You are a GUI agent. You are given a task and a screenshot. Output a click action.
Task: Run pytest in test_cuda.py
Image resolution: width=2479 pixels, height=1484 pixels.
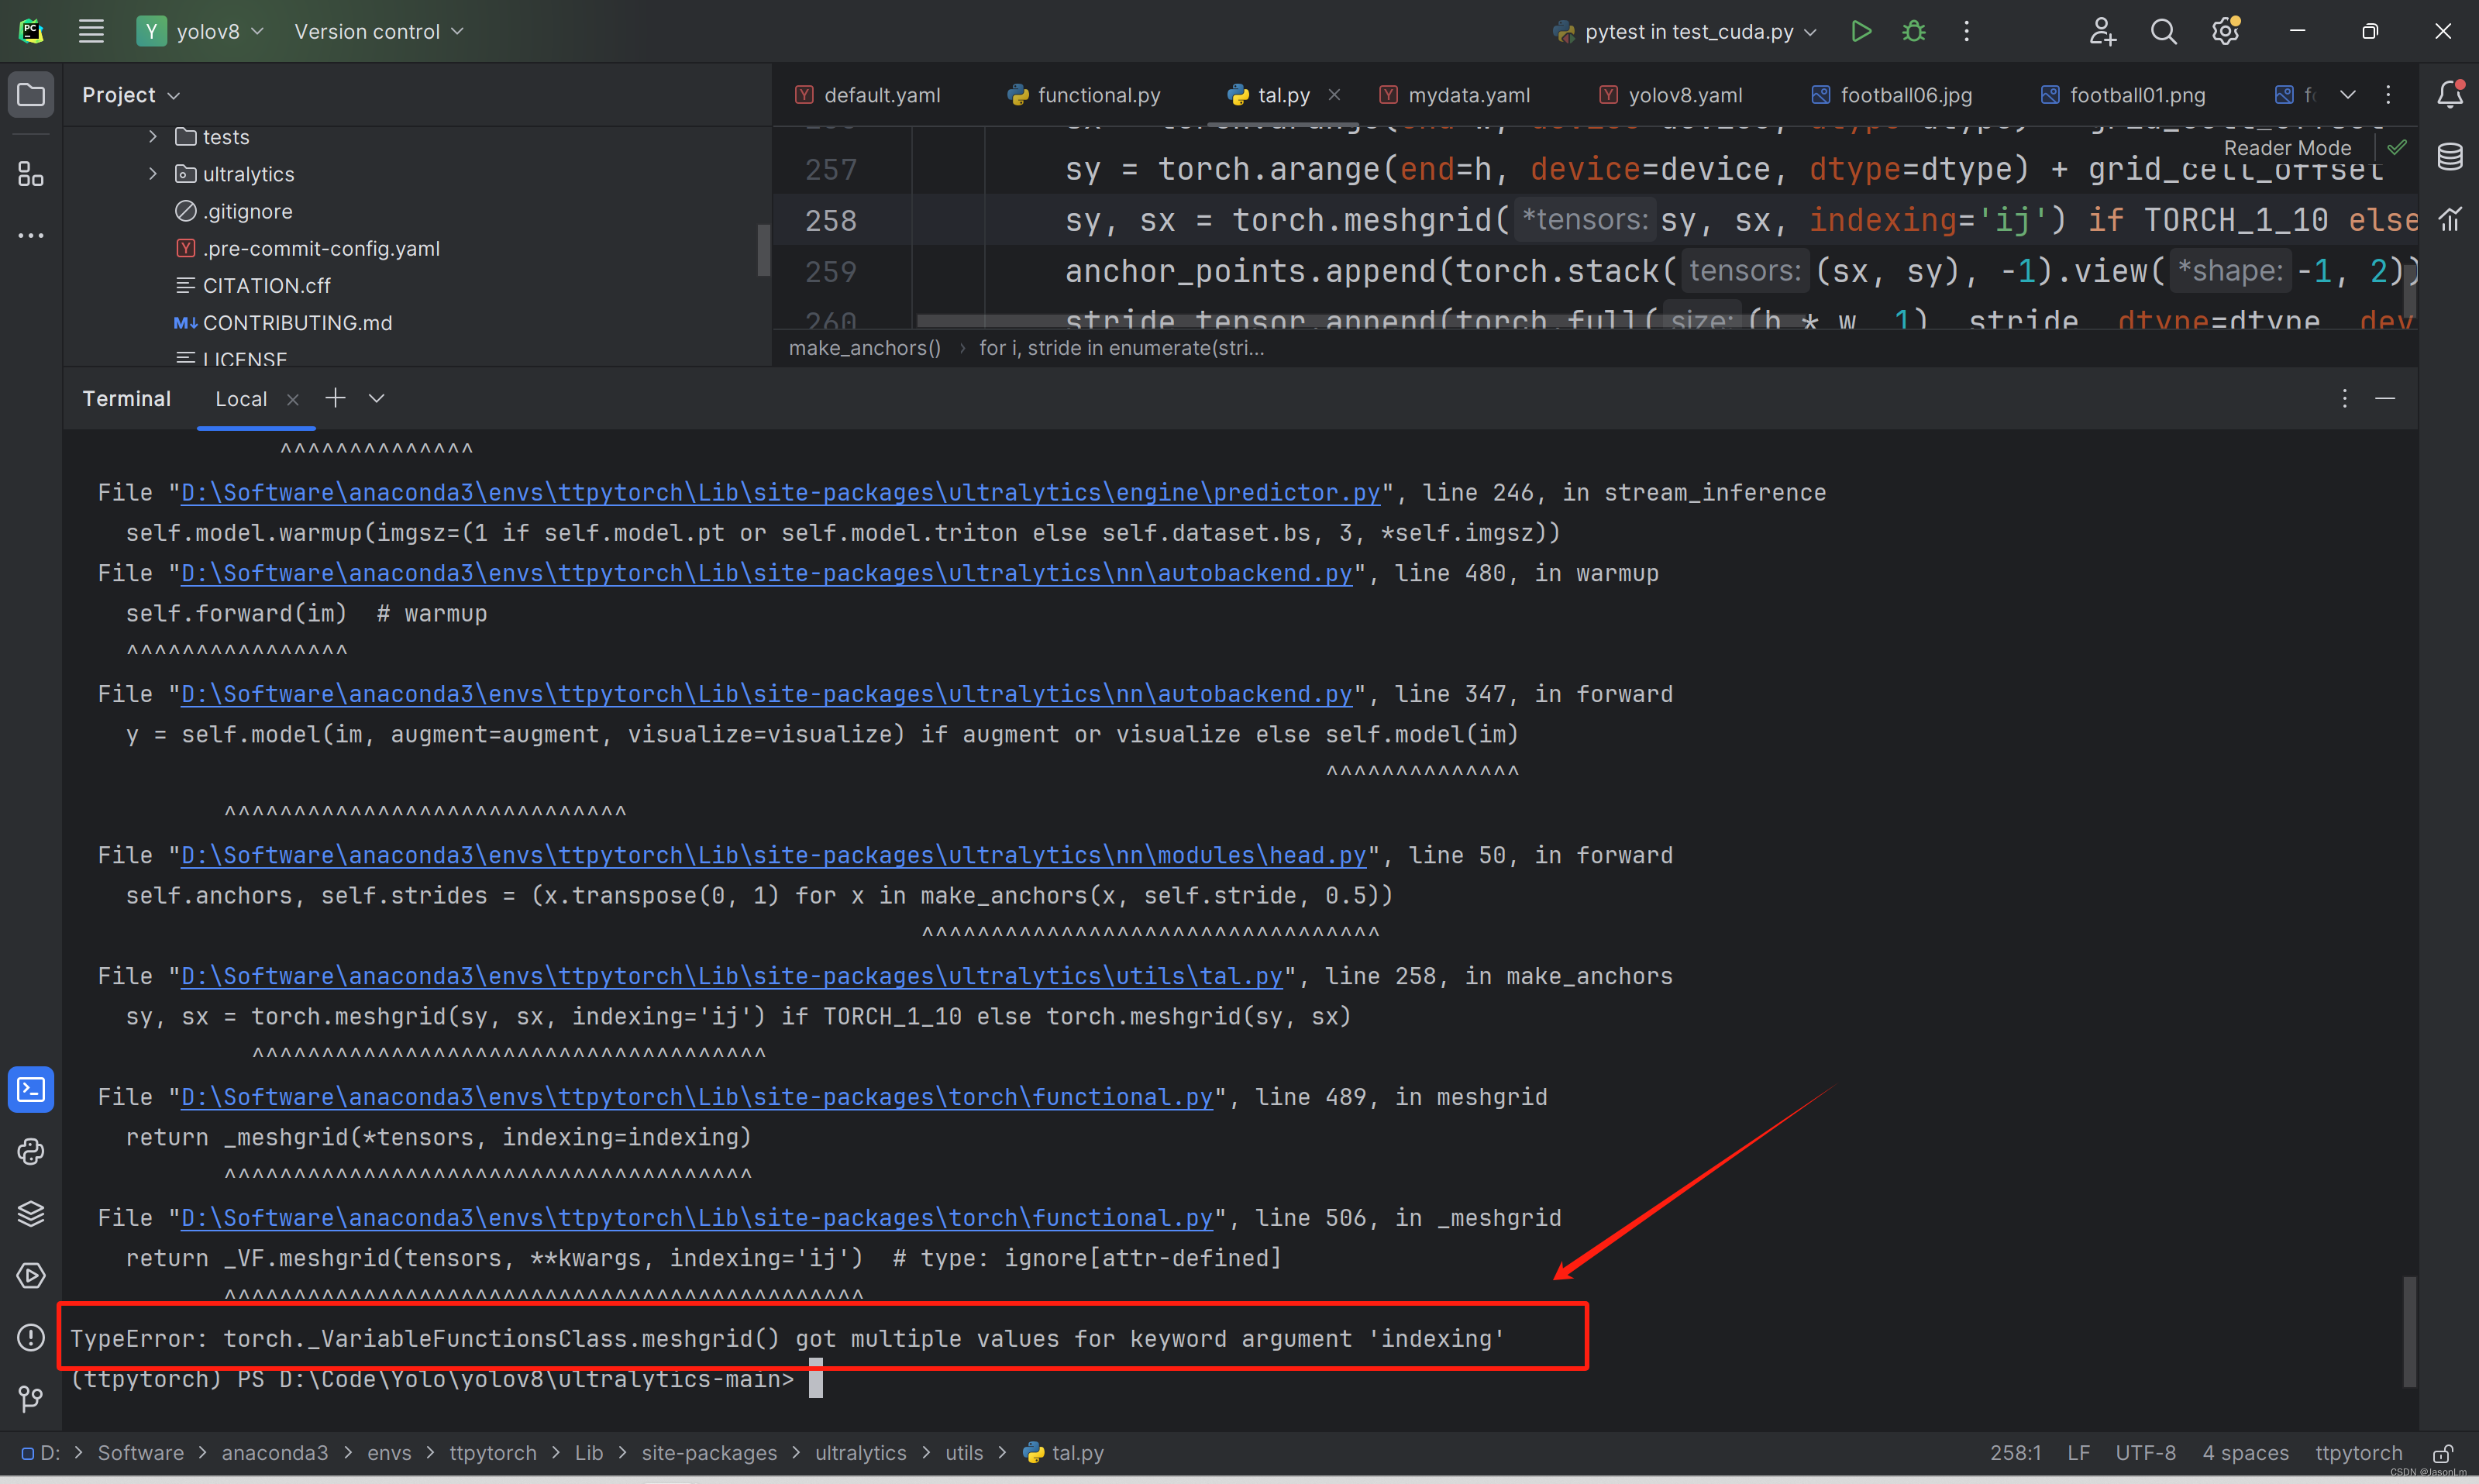coord(1861,31)
